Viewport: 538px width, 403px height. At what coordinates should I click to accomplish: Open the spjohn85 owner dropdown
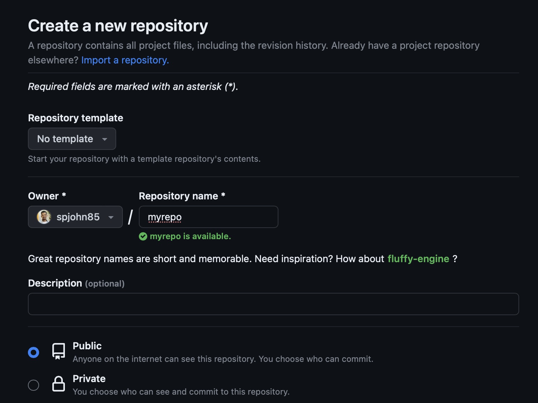(75, 217)
